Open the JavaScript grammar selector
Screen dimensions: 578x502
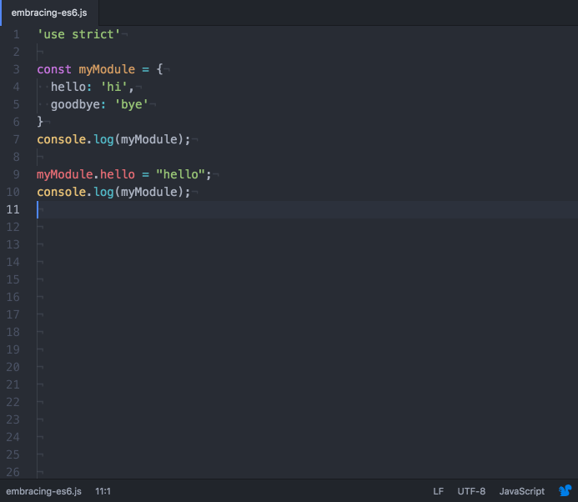point(521,491)
